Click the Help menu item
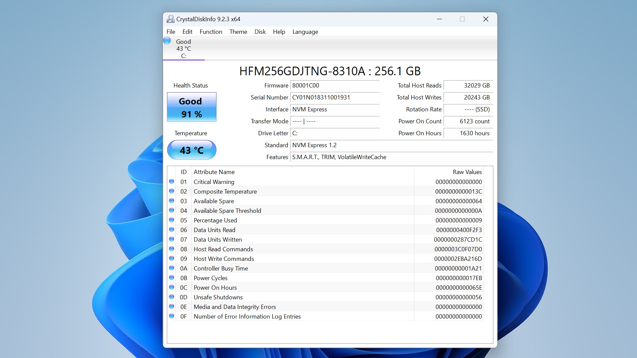Viewport: 637px width, 358px height. coord(279,31)
